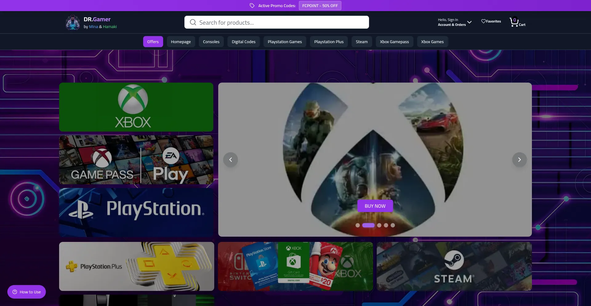Open the PlayStation Plus banner

tap(137, 266)
